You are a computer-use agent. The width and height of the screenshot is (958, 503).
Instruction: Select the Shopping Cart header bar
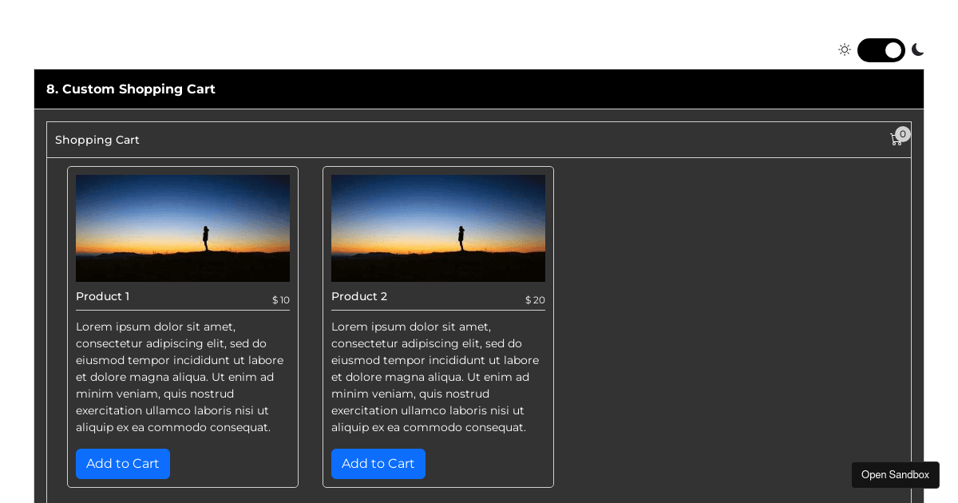[479, 139]
